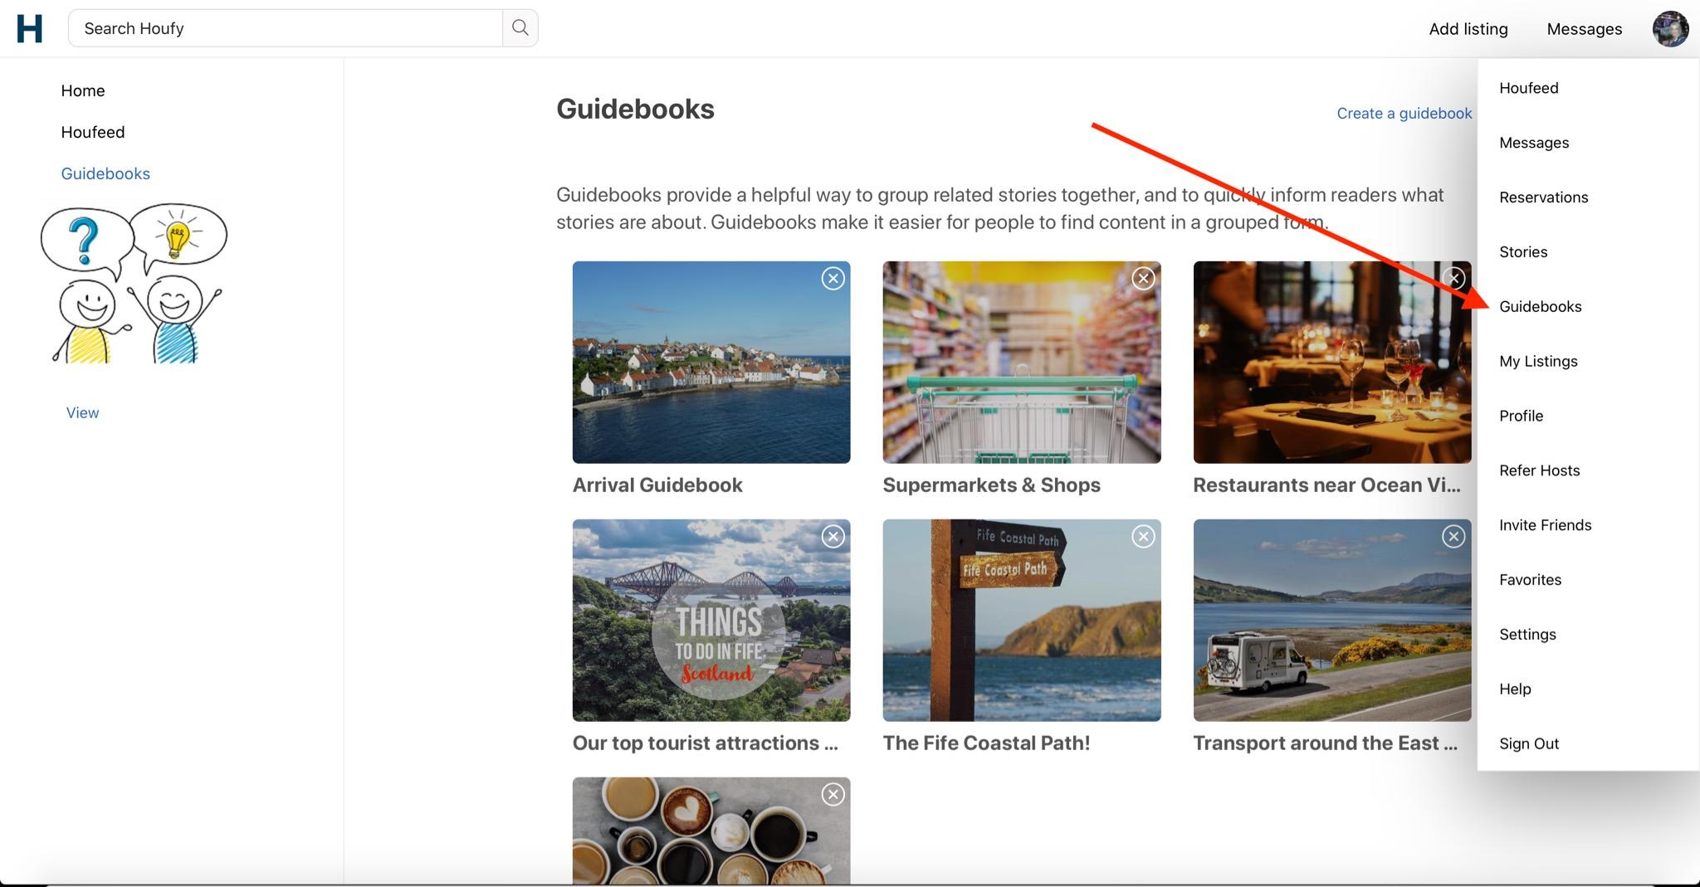
Task: Click the search magnifier icon
Action: pyautogui.click(x=520, y=27)
